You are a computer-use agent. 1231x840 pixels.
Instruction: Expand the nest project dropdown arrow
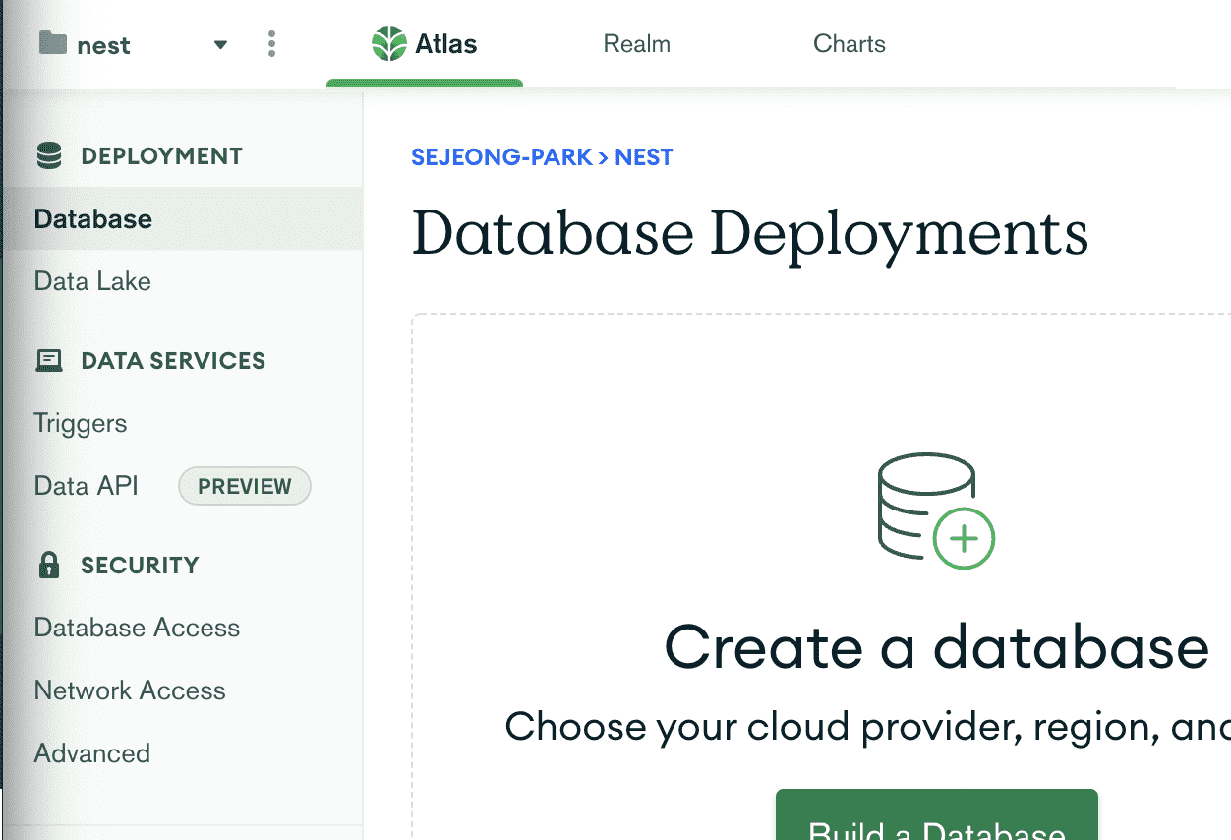coord(220,45)
